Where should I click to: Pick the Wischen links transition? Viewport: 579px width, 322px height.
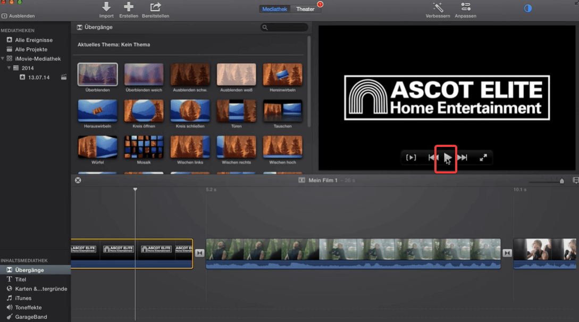pos(190,147)
